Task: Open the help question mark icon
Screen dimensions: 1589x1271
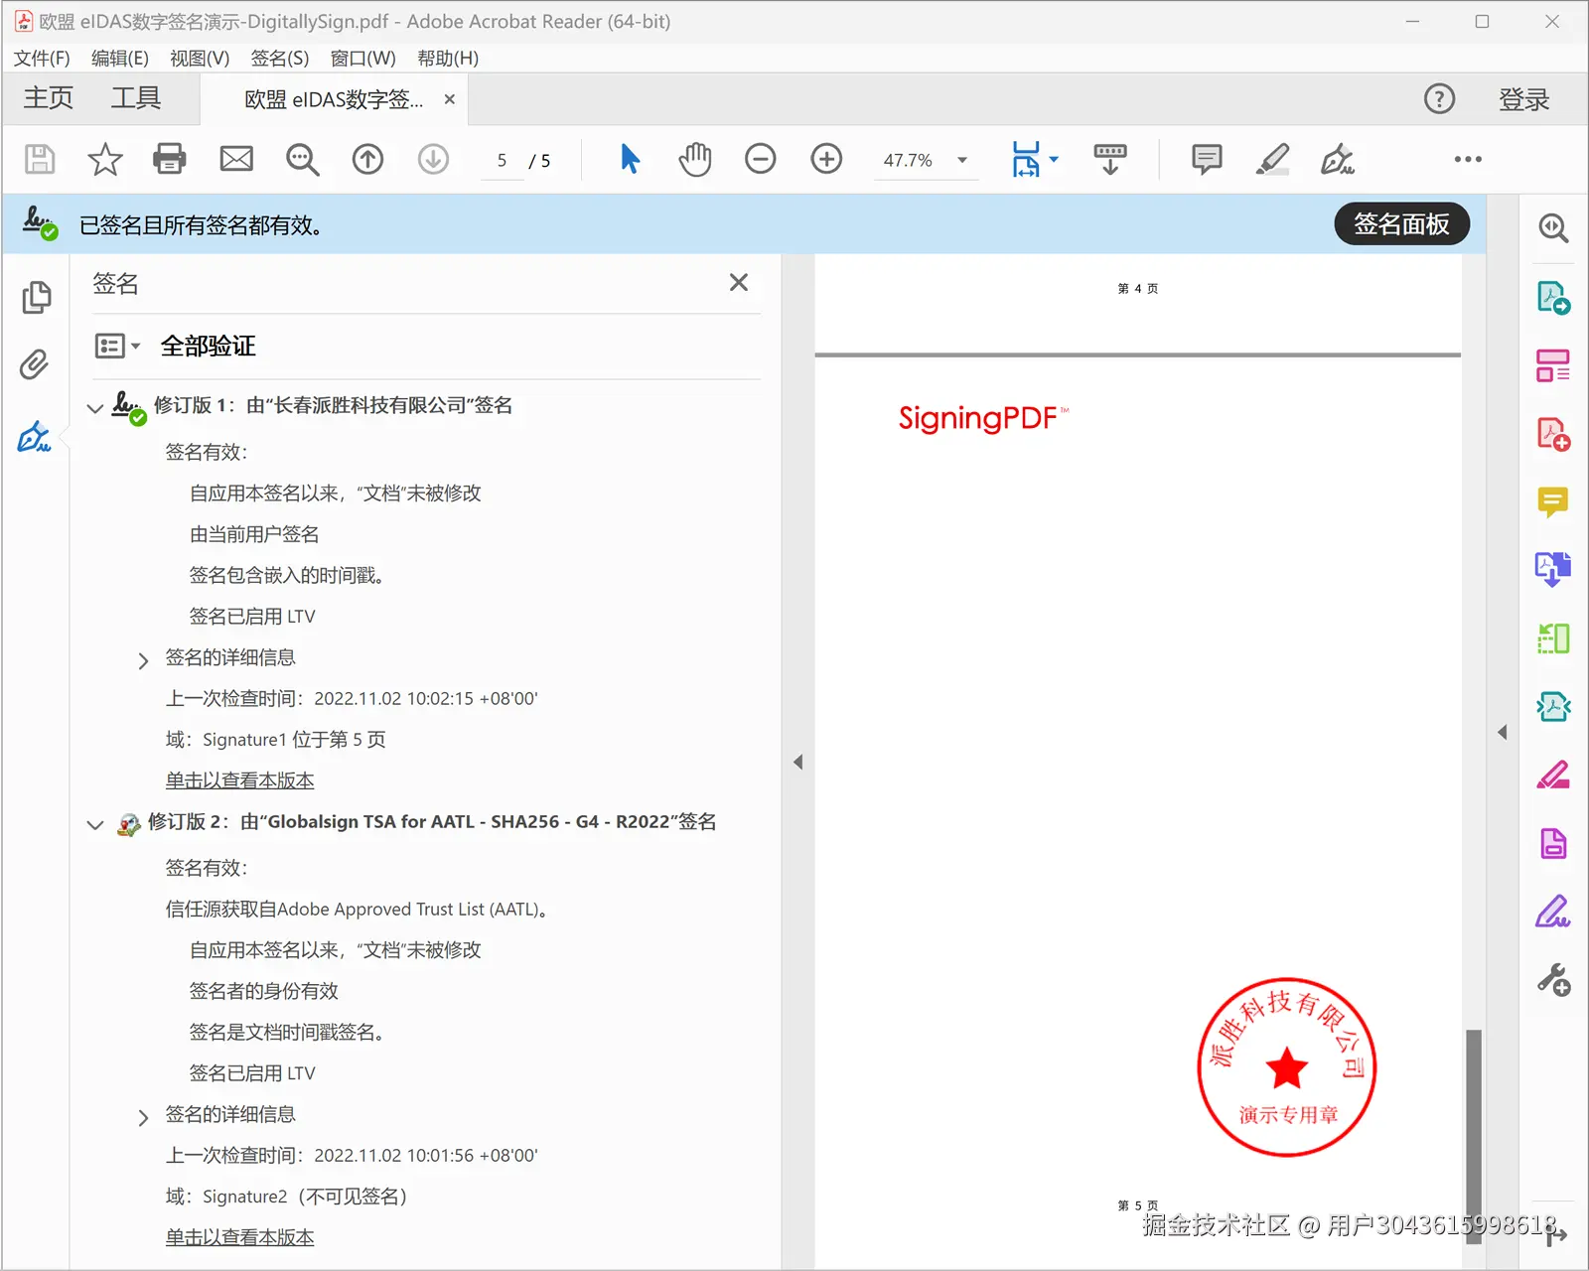Action: [x=1439, y=99]
